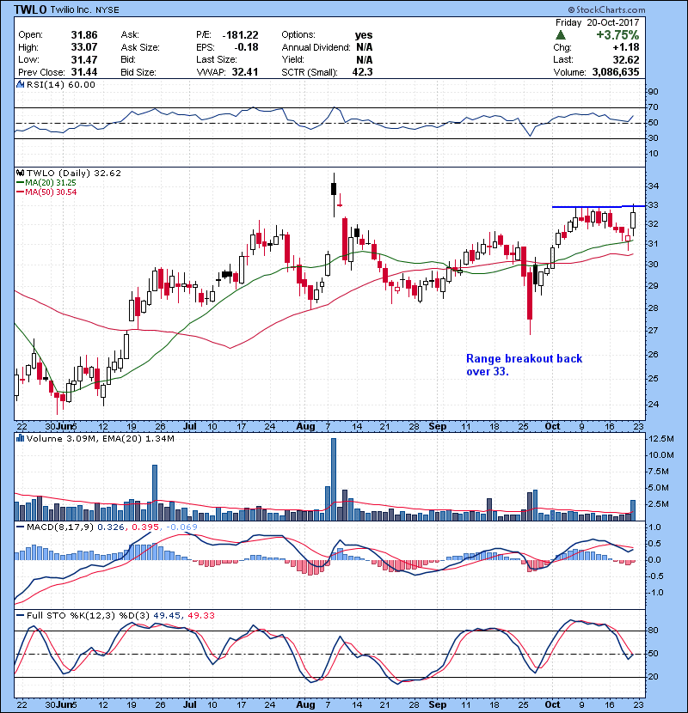The image size is (688, 713).
Task: Click the date Friday 20-Oct-2017
Action: 598,22
